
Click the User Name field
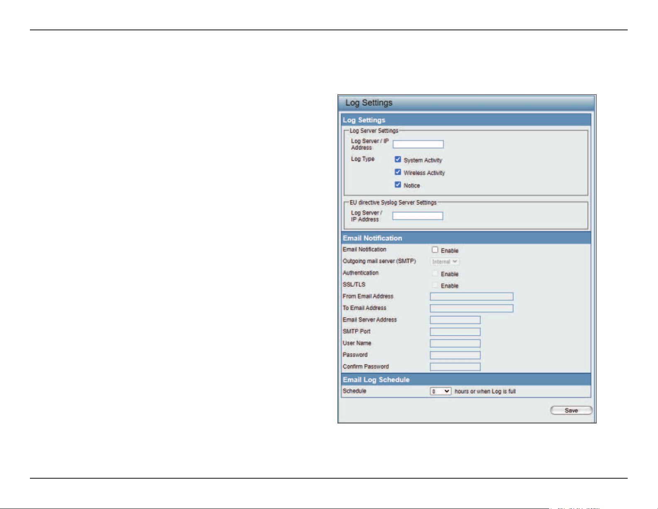click(x=455, y=343)
